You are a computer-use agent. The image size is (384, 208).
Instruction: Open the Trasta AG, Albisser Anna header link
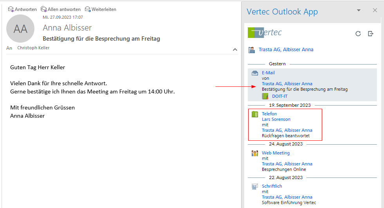286,50
